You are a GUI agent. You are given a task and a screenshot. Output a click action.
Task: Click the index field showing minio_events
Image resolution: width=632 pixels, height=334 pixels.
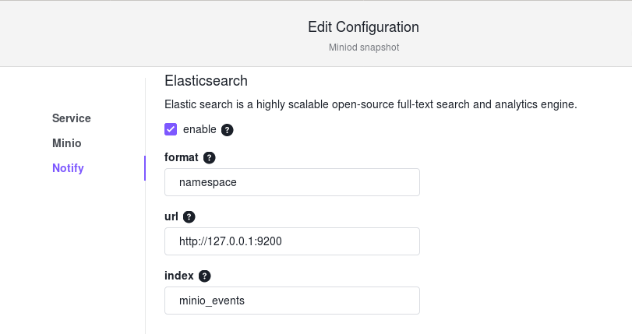click(x=291, y=301)
